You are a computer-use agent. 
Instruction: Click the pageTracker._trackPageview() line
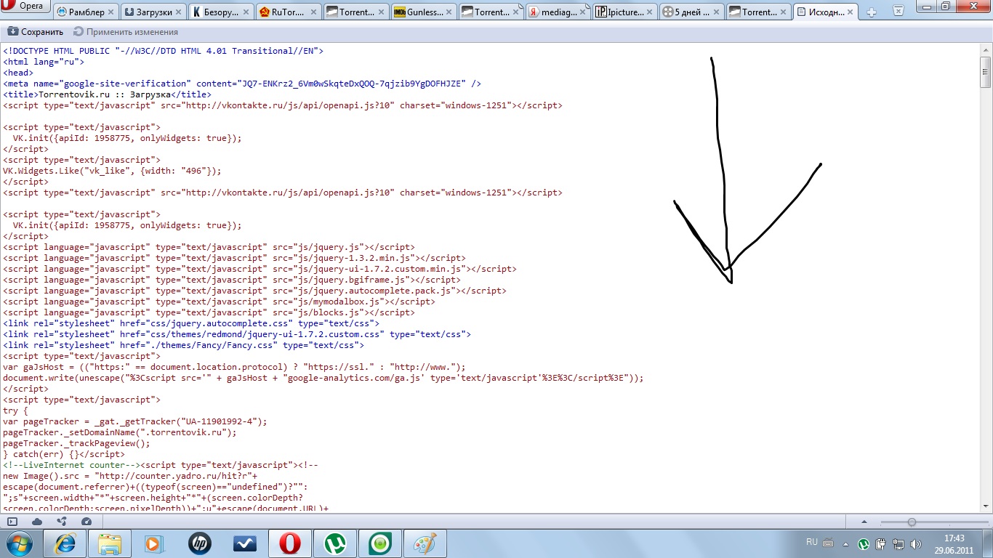[x=76, y=443]
